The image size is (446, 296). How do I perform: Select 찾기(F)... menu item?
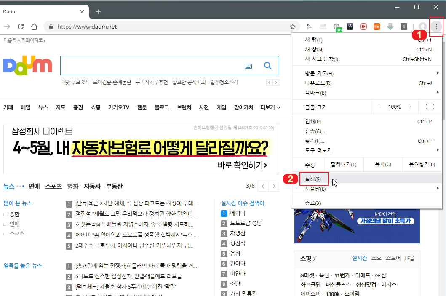click(367, 141)
